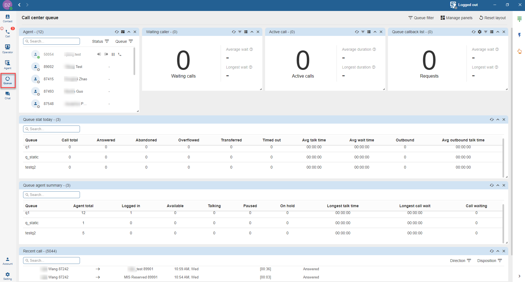Open the Chat sidebar tab
The image size is (525, 282).
8,95
